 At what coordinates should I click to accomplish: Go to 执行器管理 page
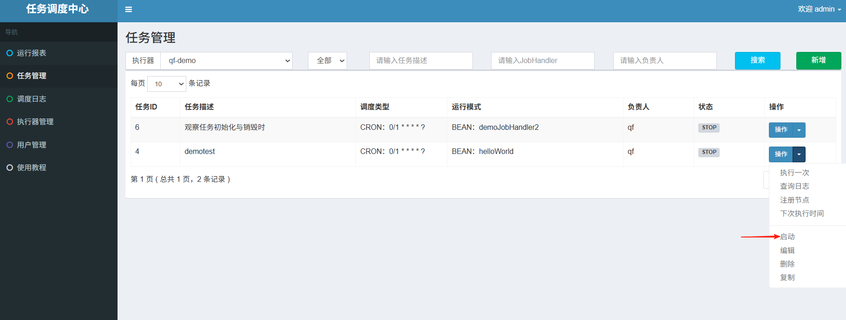coord(59,122)
